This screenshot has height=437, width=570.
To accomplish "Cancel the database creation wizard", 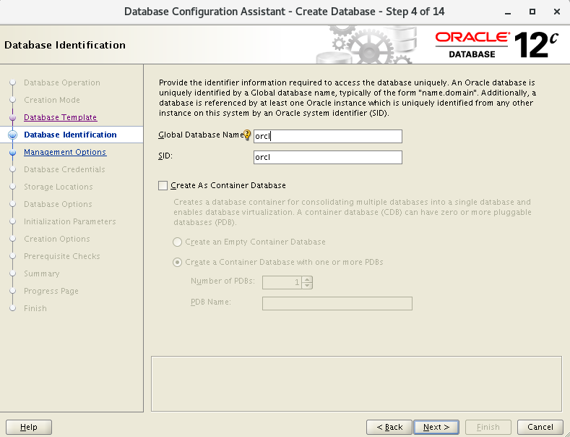I will pyautogui.click(x=540, y=427).
